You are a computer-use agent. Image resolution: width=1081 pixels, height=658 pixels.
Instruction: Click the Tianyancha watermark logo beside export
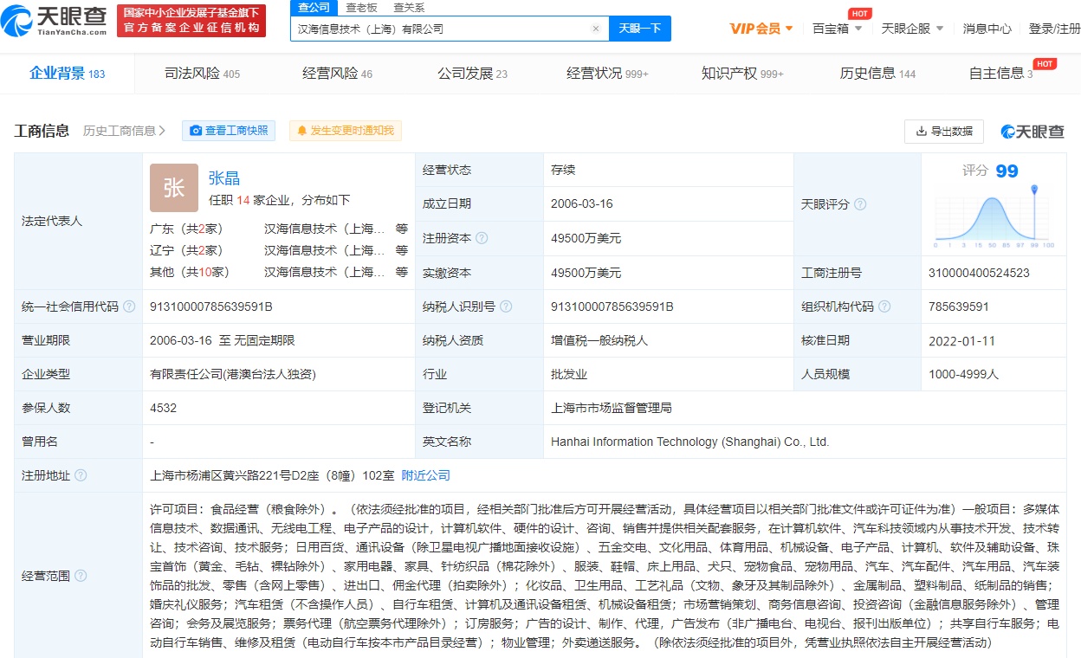(x=1032, y=132)
